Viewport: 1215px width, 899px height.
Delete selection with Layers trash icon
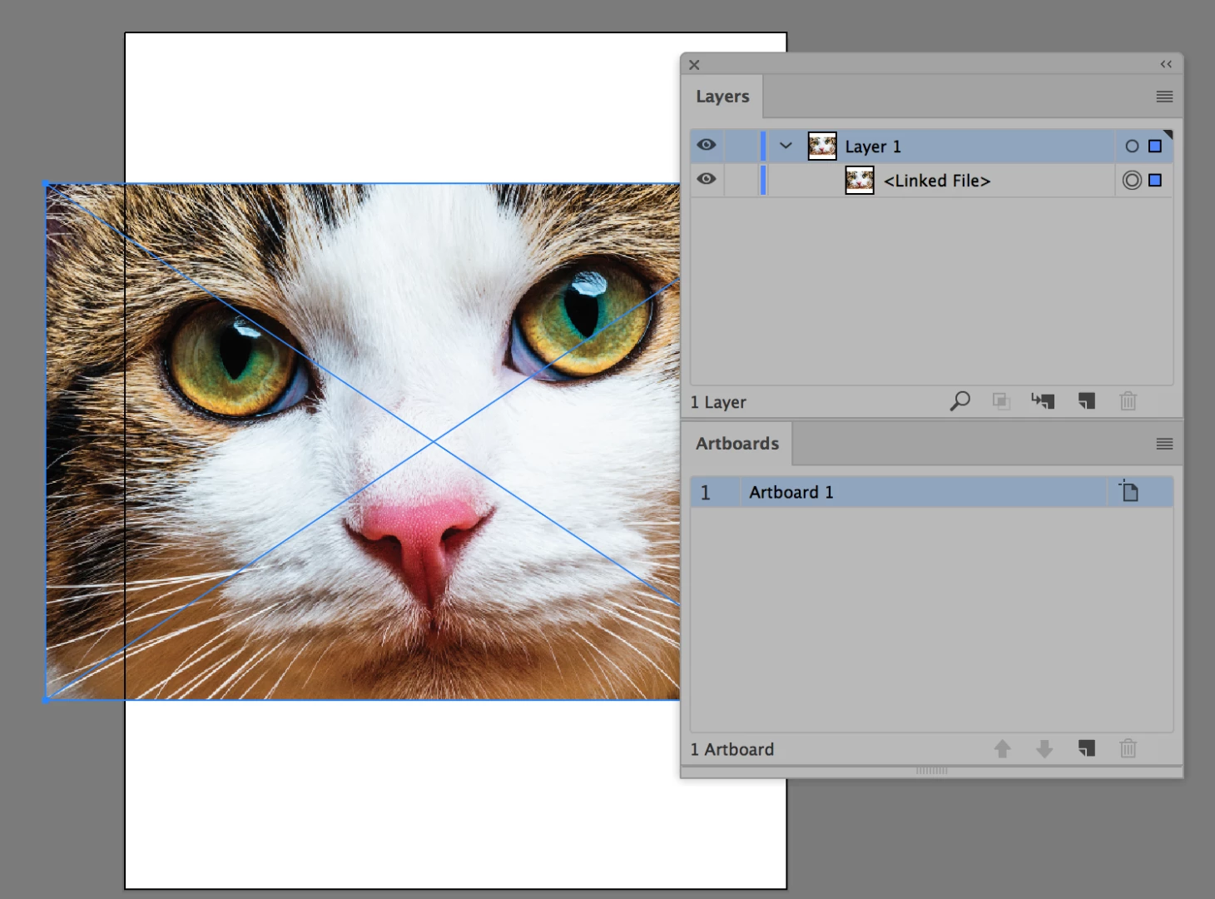click(1128, 401)
